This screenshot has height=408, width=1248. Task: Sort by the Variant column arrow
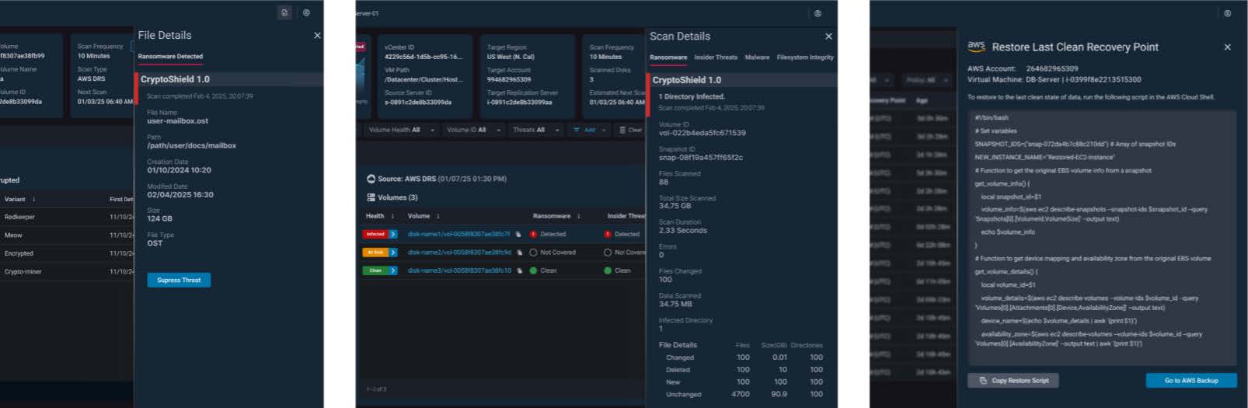tap(33, 200)
